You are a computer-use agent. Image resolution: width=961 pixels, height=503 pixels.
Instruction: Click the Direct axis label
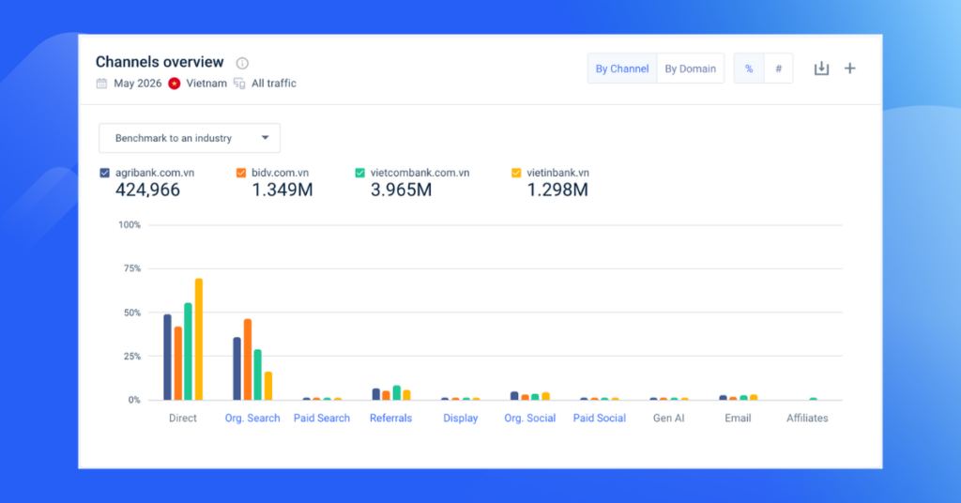pos(183,418)
